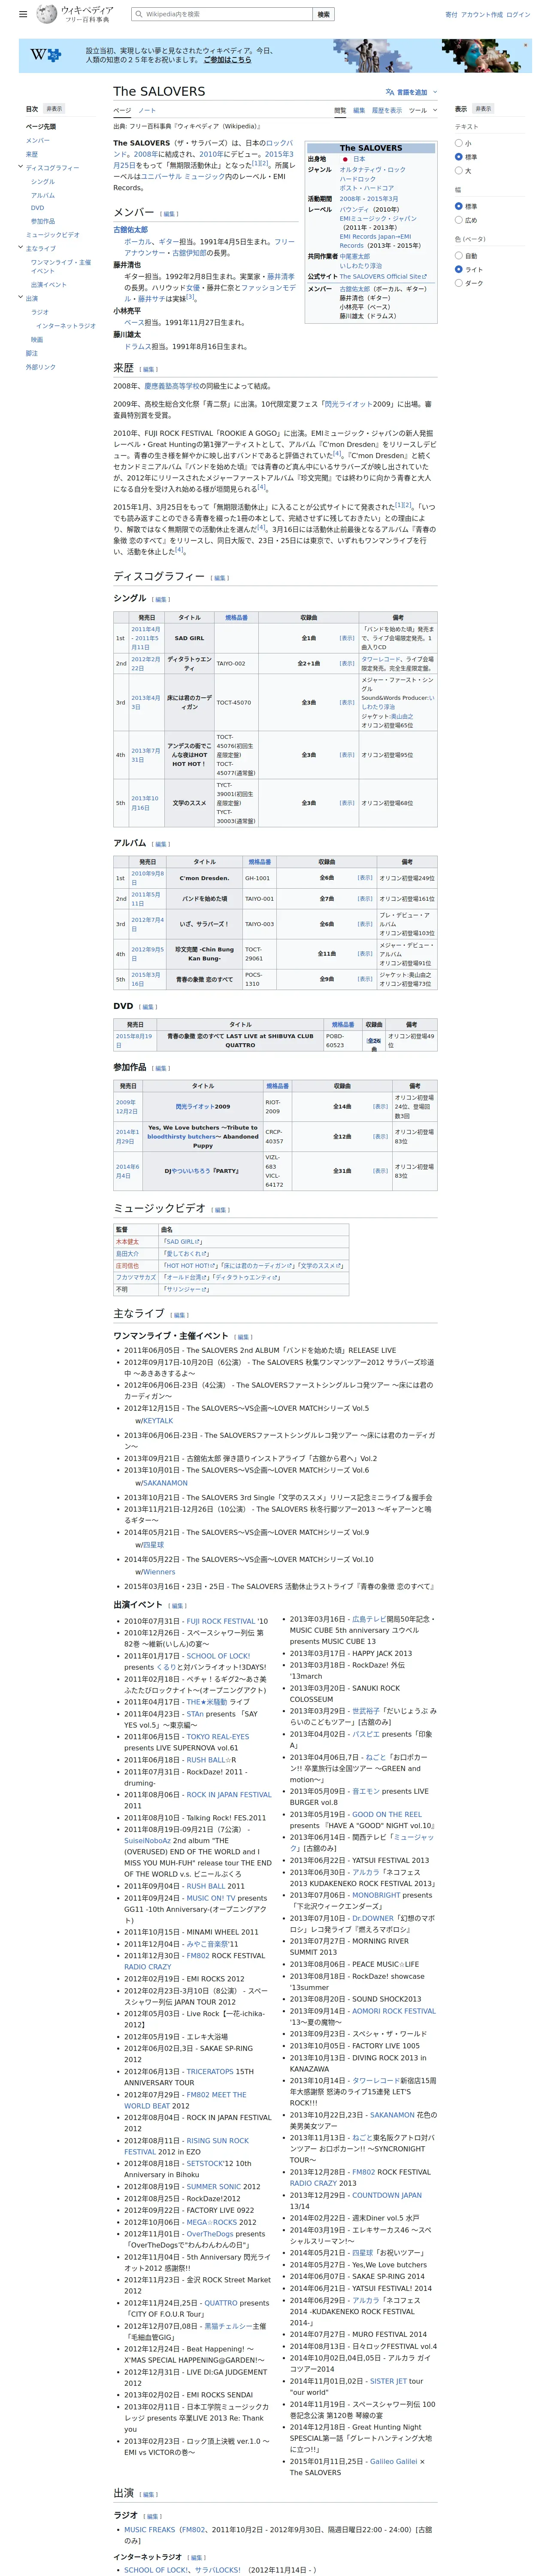This screenshot has width=551, height=2576.
Task: Jump to ミュージックビデオ in contents sidebar
Action: (53, 235)
